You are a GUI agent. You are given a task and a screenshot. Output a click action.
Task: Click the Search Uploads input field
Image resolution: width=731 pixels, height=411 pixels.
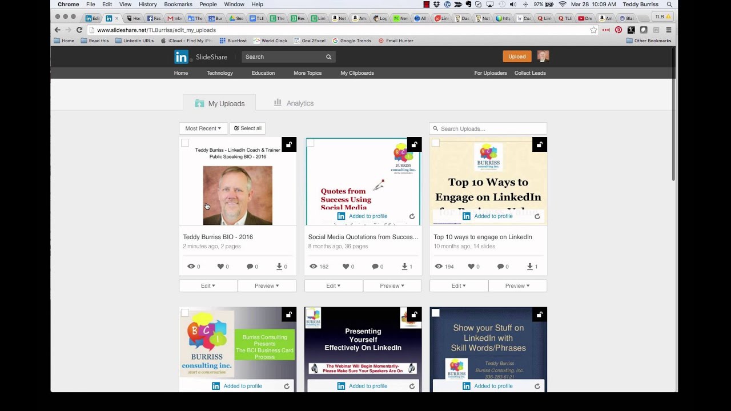tap(488, 128)
